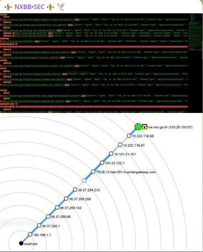Select the unlabeled blue-outlined hop node
Screen dimensions: 203x252
84,181
